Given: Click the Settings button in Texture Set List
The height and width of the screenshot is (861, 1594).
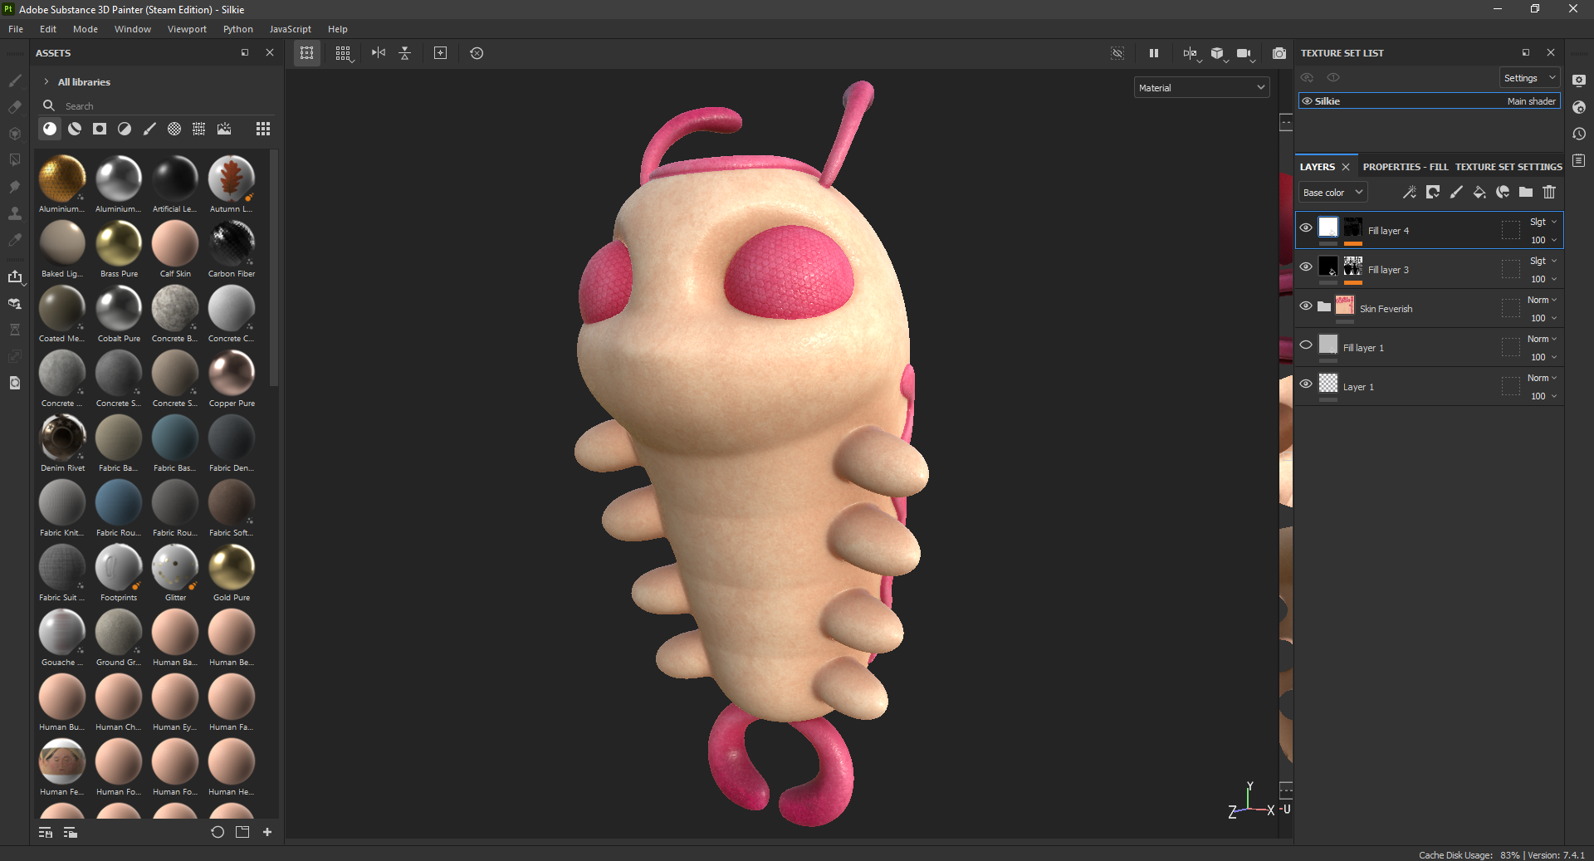Looking at the screenshot, I should 1528,78.
